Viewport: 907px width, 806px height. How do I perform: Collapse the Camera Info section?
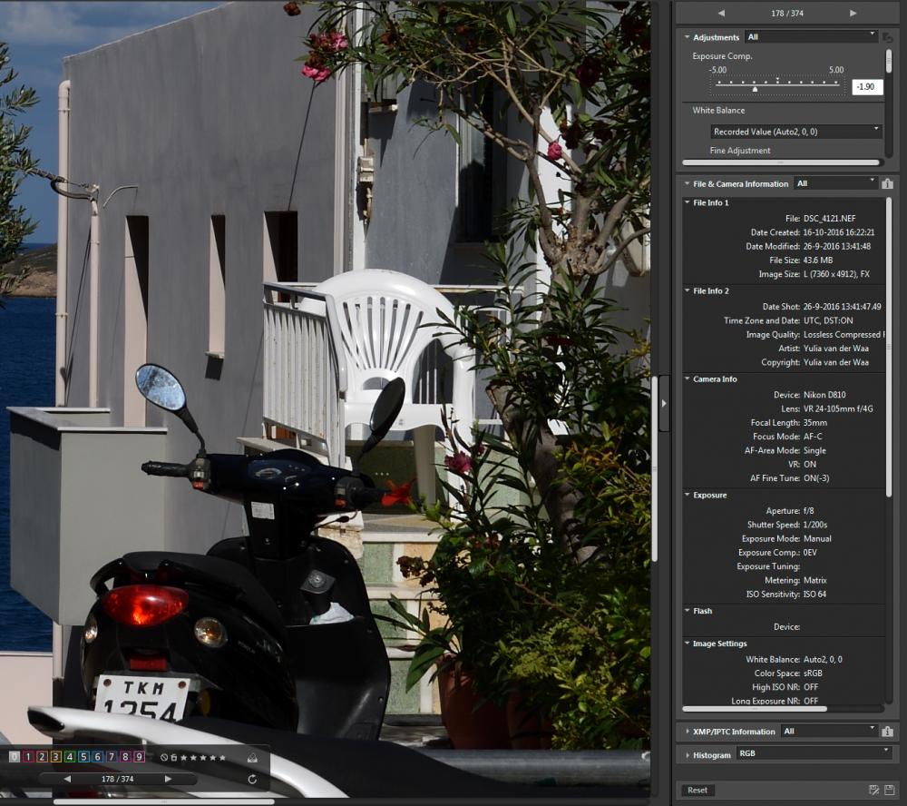coord(688,379)
